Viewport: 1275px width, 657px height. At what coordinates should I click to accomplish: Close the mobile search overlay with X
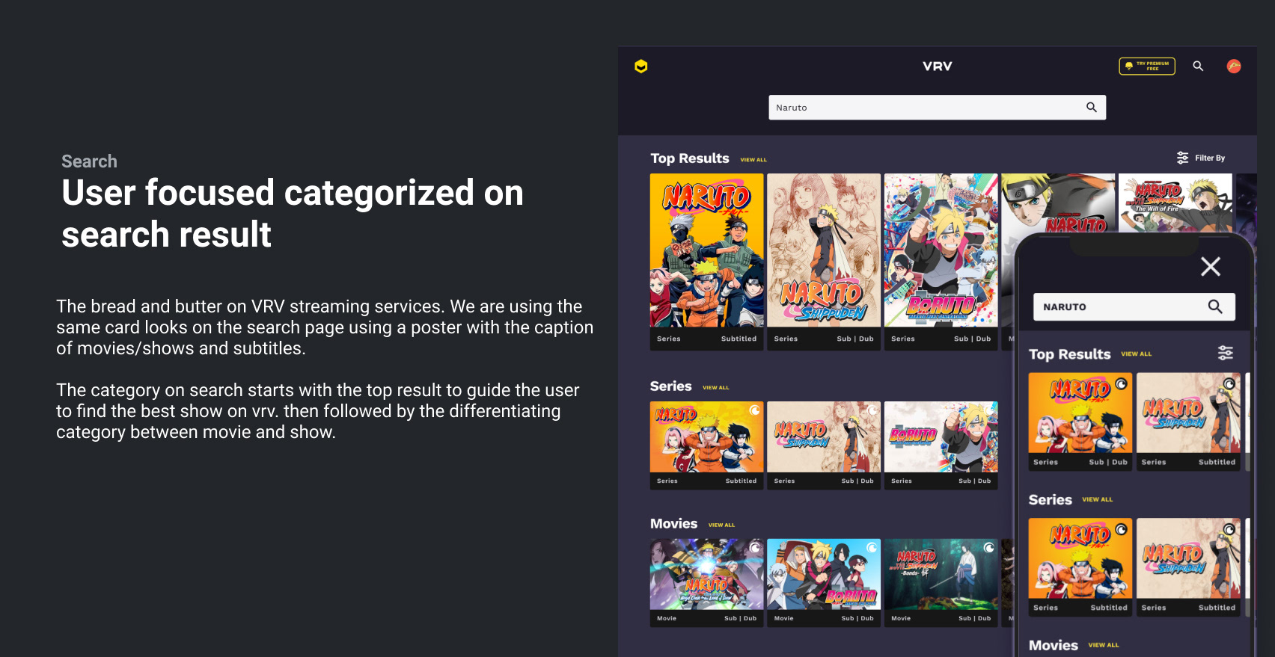pos(1211,267)
